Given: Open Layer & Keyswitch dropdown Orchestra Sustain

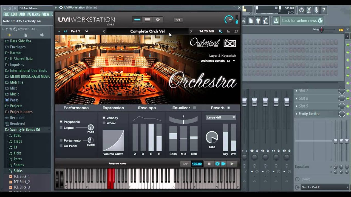Looking at the screenshot, I should pyautogui.click(x=218, y=61).
